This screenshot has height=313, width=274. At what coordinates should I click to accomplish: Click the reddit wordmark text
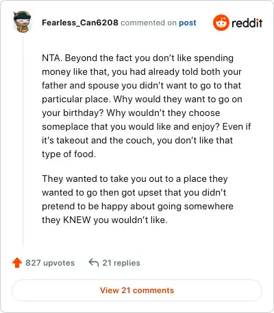click(x=247, y=23)
